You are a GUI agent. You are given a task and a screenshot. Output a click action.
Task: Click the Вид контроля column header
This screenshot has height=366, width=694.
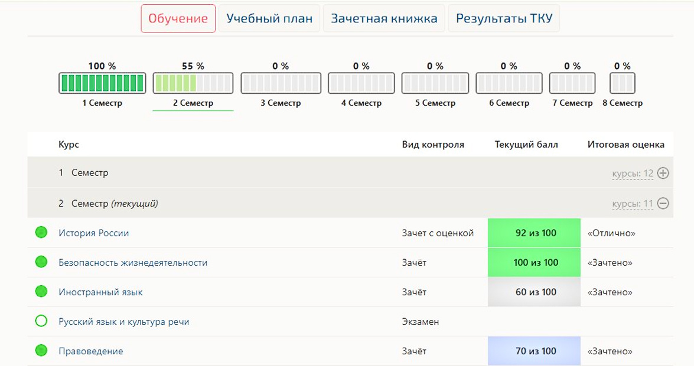[x=433, y=145]
